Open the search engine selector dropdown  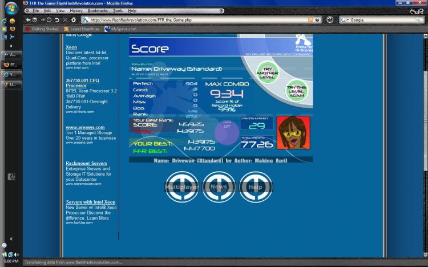[x=345, y=20]
